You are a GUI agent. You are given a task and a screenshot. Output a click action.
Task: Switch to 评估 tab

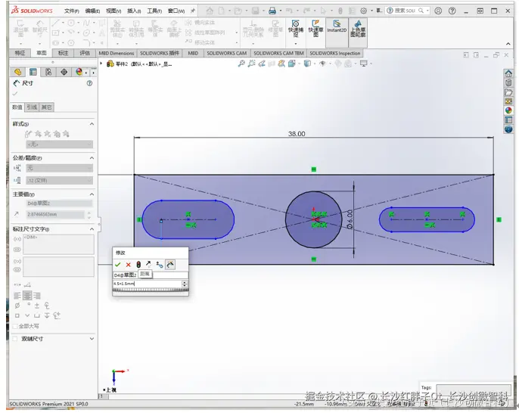click(85, 53)
